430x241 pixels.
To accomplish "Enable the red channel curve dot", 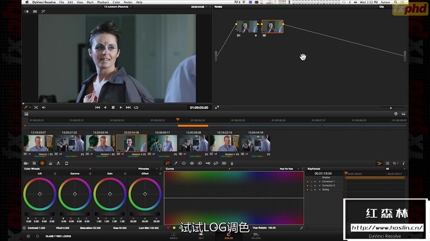I will (168, 228).
